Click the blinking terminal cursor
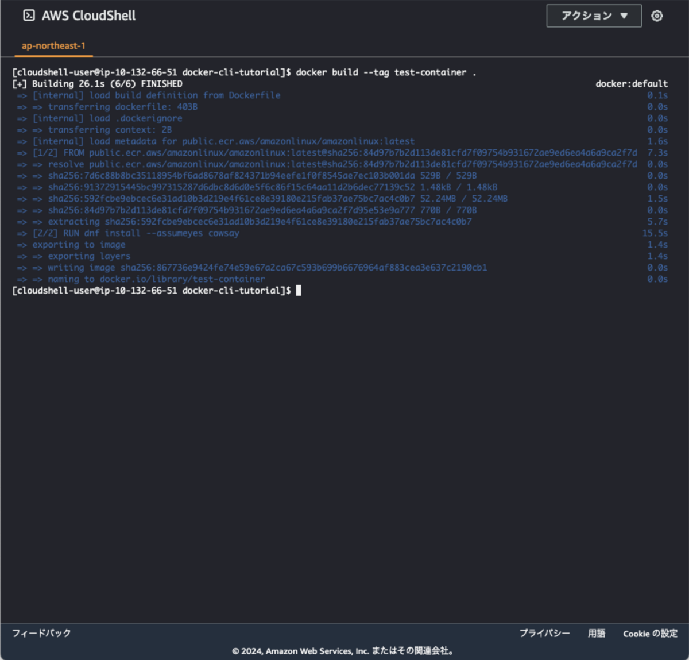 click(299, 290)
